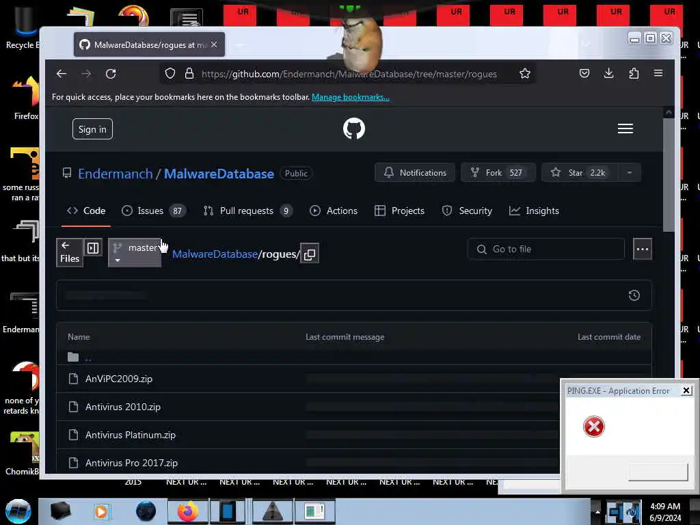Follow the Manage bookmarks link

tap(351, 97)
